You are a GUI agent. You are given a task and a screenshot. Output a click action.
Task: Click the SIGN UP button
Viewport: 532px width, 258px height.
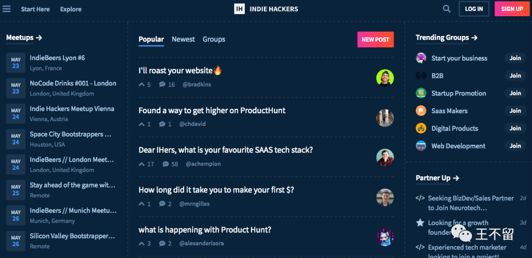512,9
